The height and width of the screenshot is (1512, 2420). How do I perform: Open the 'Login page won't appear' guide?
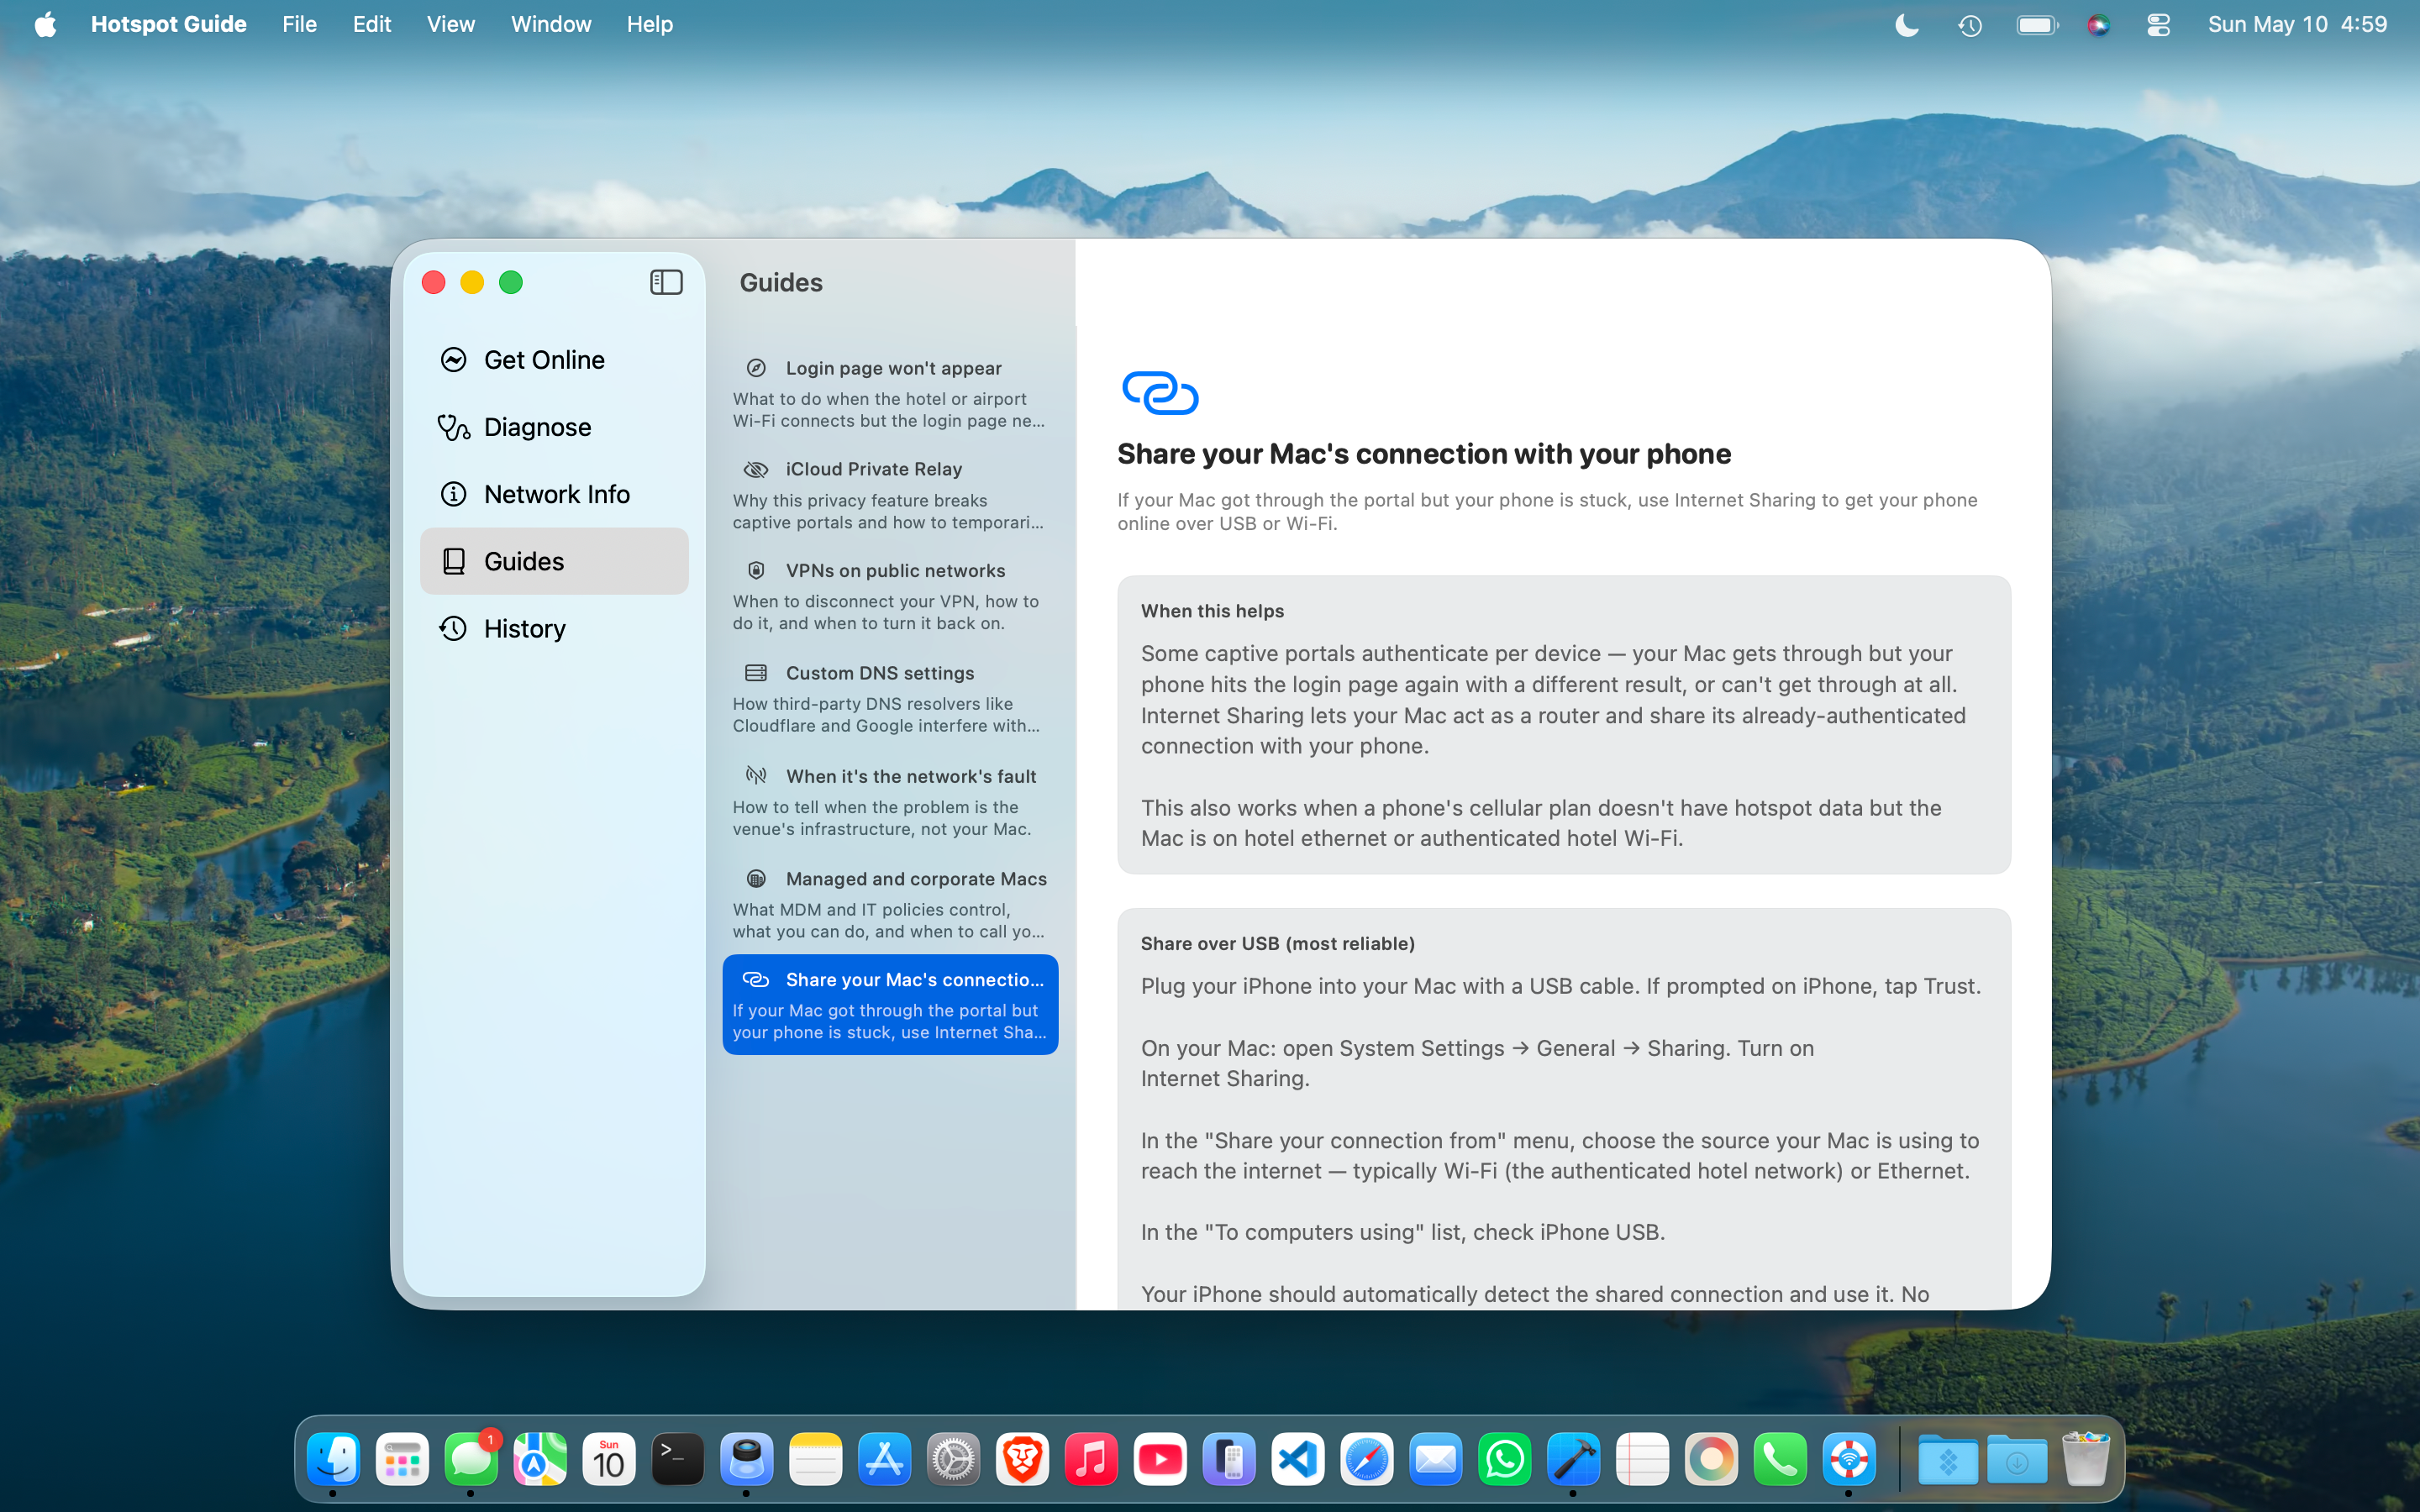tap(890, 394)
